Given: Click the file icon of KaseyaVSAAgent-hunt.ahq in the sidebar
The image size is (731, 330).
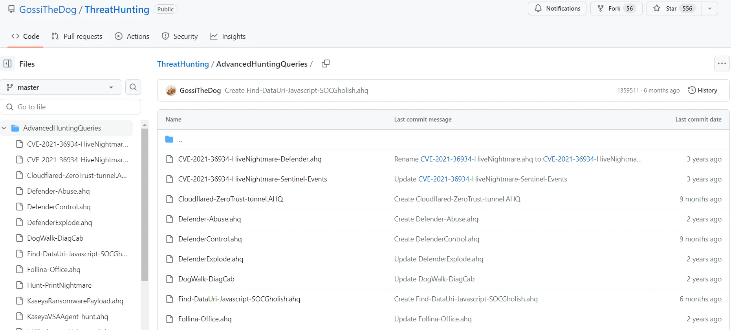Looking at the screenshot, I should [19, 317].
